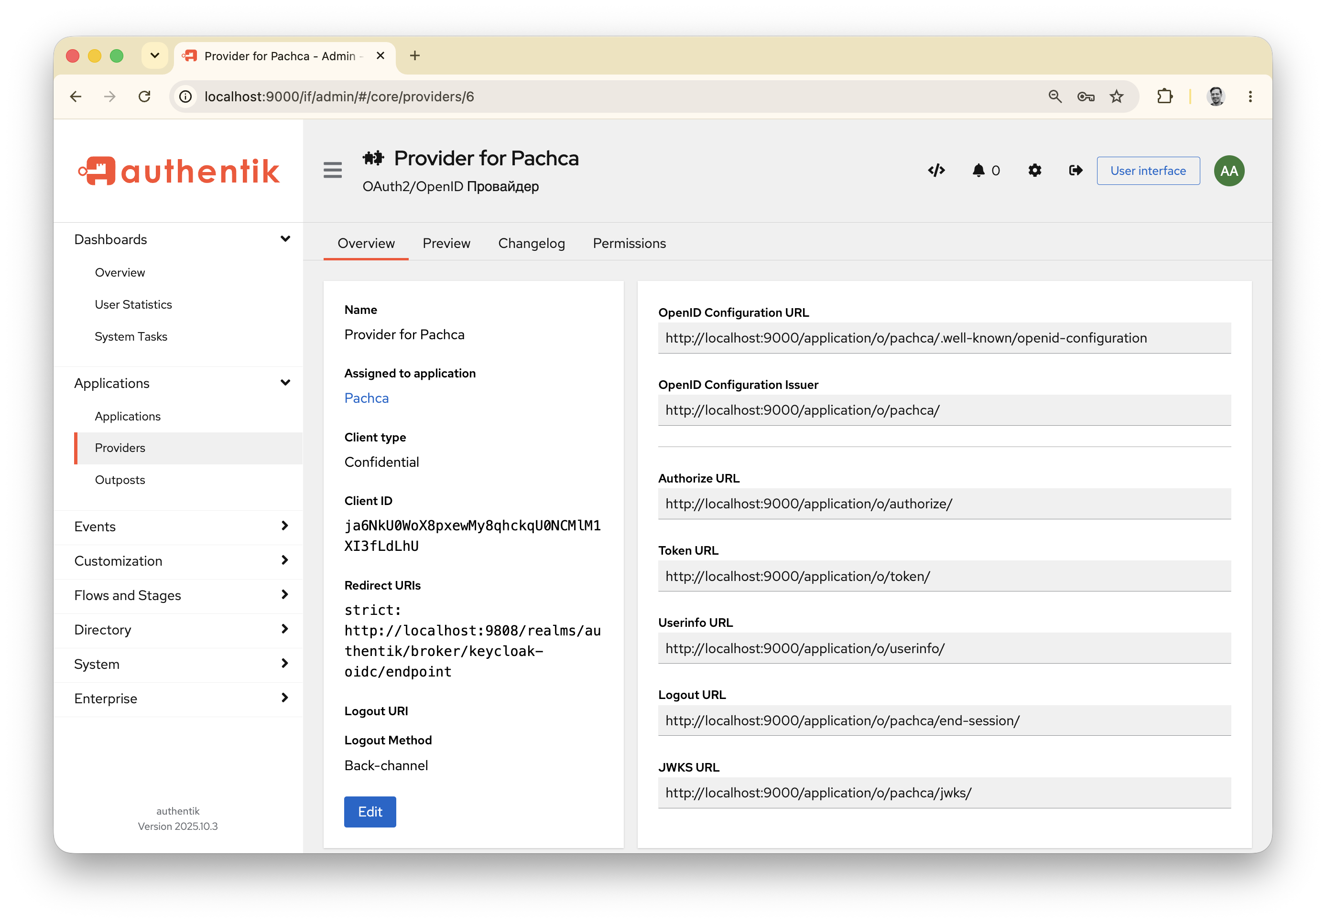The height and width of the screenshot is (924, 1326).
Task: Click the blue Edit button
Action: 370,811
